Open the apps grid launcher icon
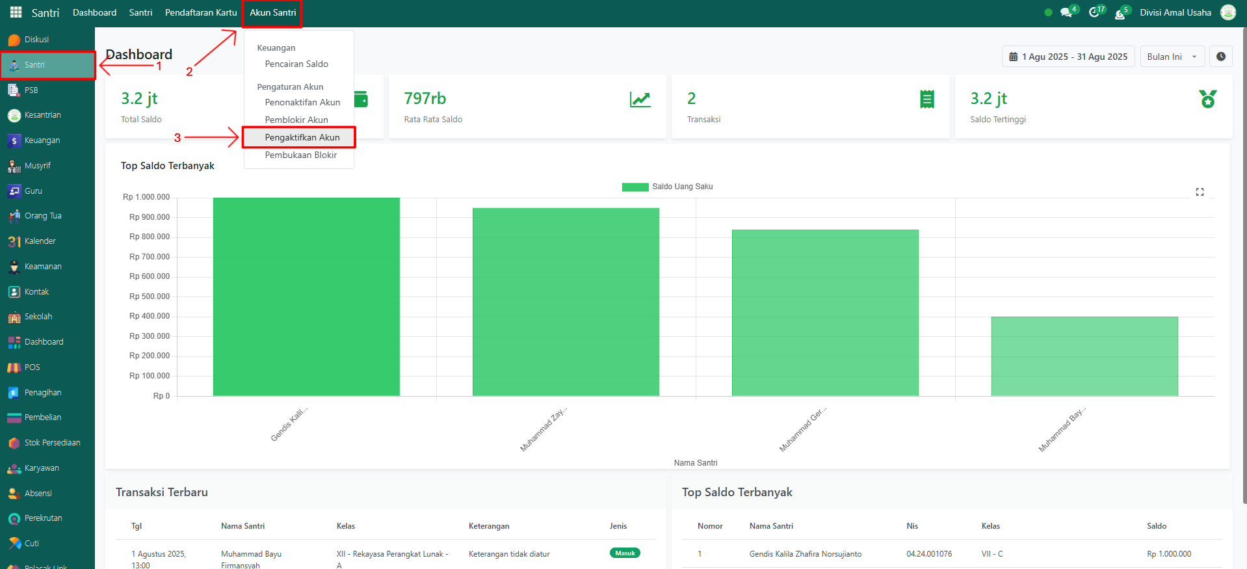 [x=16, y=12]
